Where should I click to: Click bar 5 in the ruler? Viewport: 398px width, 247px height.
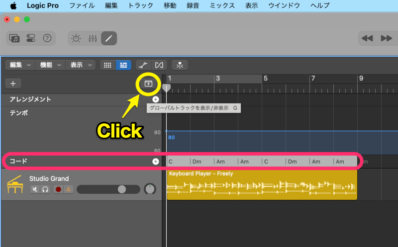(266, 79)
